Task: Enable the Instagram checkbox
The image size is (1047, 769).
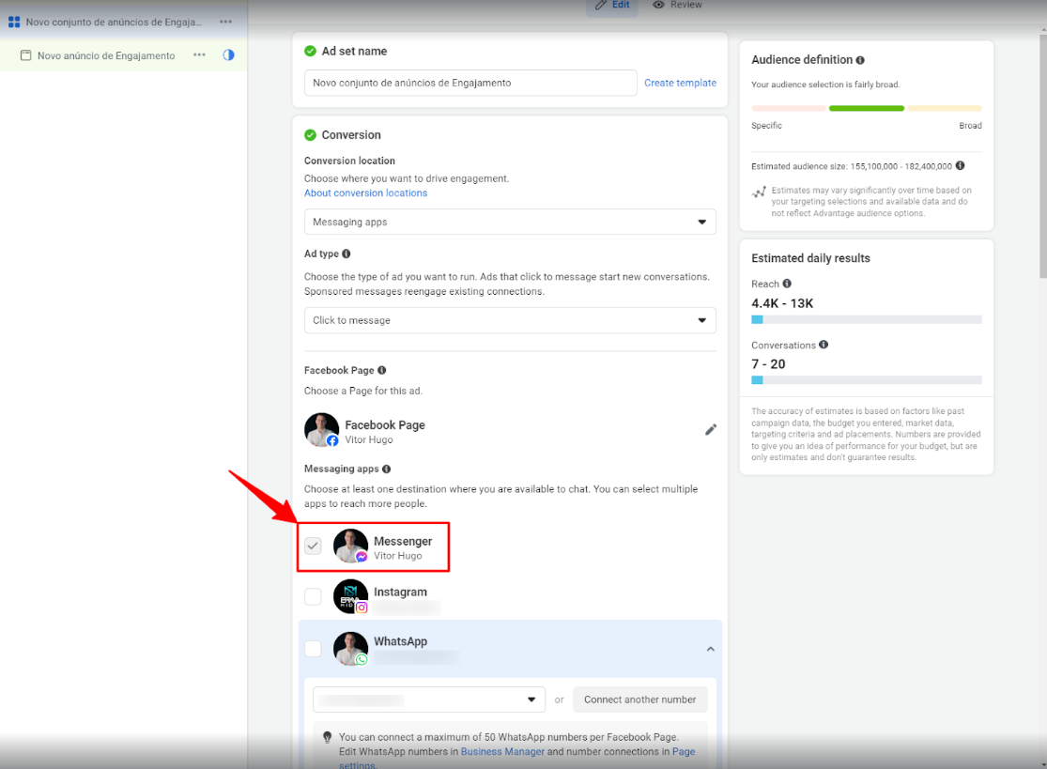Action: point(313,596)
